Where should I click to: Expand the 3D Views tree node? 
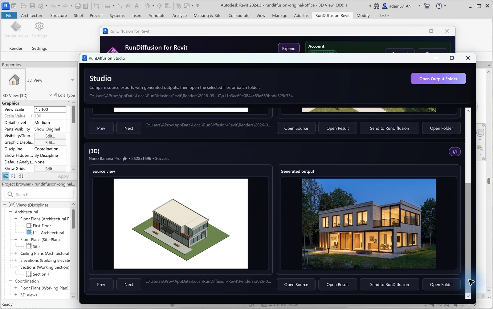(16, 295)
